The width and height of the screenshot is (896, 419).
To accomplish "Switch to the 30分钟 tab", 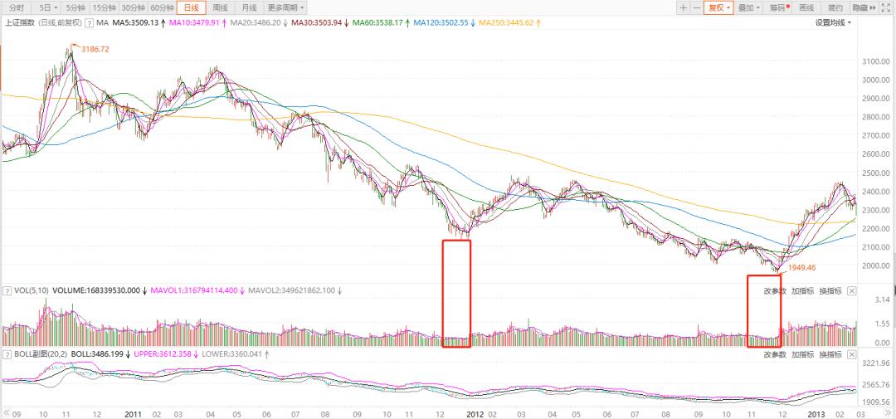I will click(133, 8).
